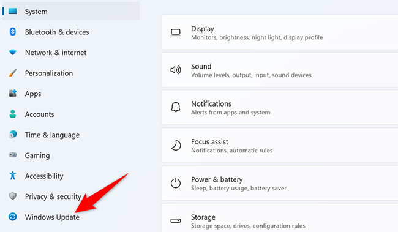
Task: Click the System monitor icon in sidebar
Action: pos(13,11)
